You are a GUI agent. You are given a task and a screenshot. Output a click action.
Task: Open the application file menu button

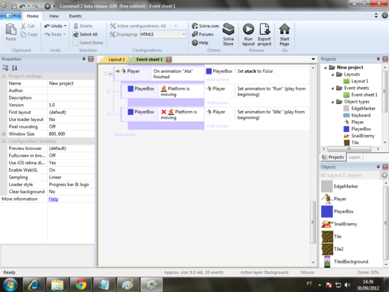click(x=10, y=15)
